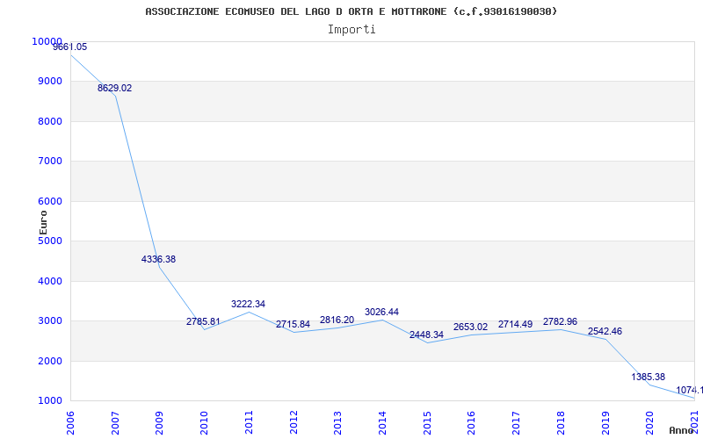The image size is (703, 439).
Task: Click the 2011 year label on x-axis
Action: (249, 422)
